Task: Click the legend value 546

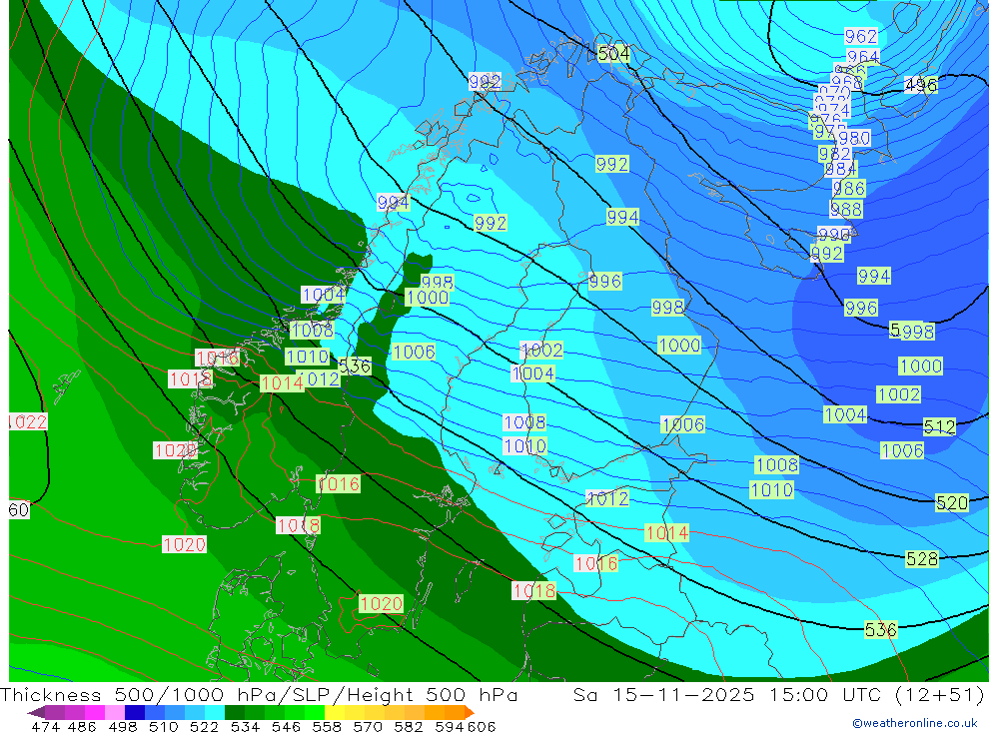Action: coord(286,726)
